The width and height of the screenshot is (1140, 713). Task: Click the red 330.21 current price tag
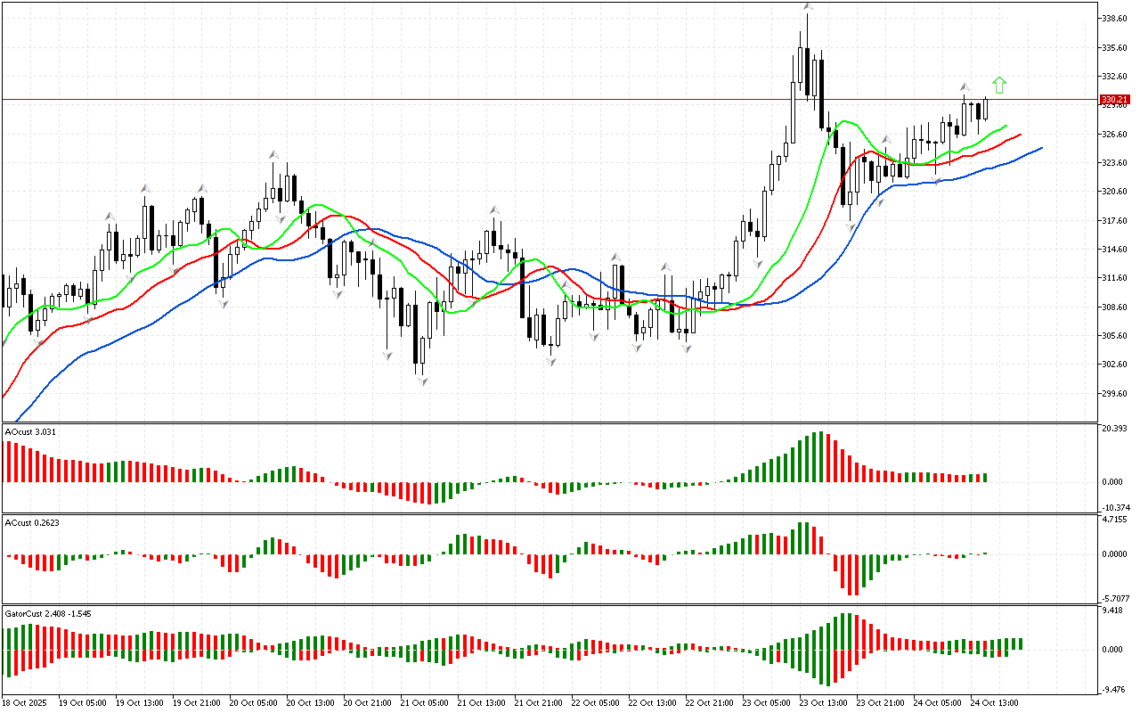point(1115,99)
